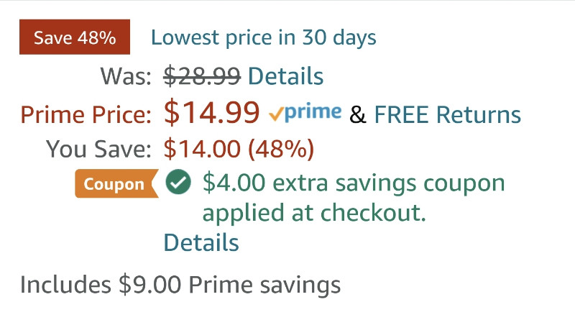Click the ampersand before FREE Returns
575x320 pixels.
(x=357, y=114)
